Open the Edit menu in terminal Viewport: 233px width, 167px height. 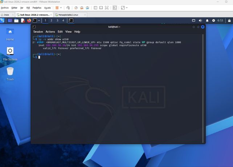click(60, 32)
